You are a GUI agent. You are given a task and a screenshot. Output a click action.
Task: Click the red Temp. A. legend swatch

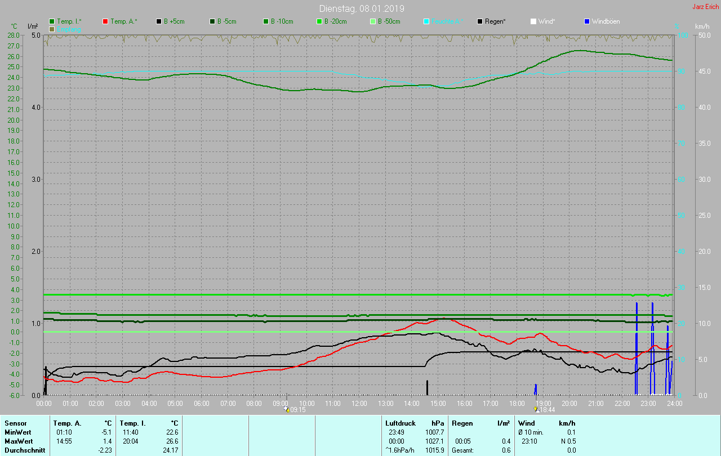[x=105, y=21]
